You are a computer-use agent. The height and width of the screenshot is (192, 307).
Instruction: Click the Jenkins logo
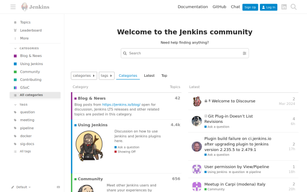pyautogui.click(x=35, y=7)
